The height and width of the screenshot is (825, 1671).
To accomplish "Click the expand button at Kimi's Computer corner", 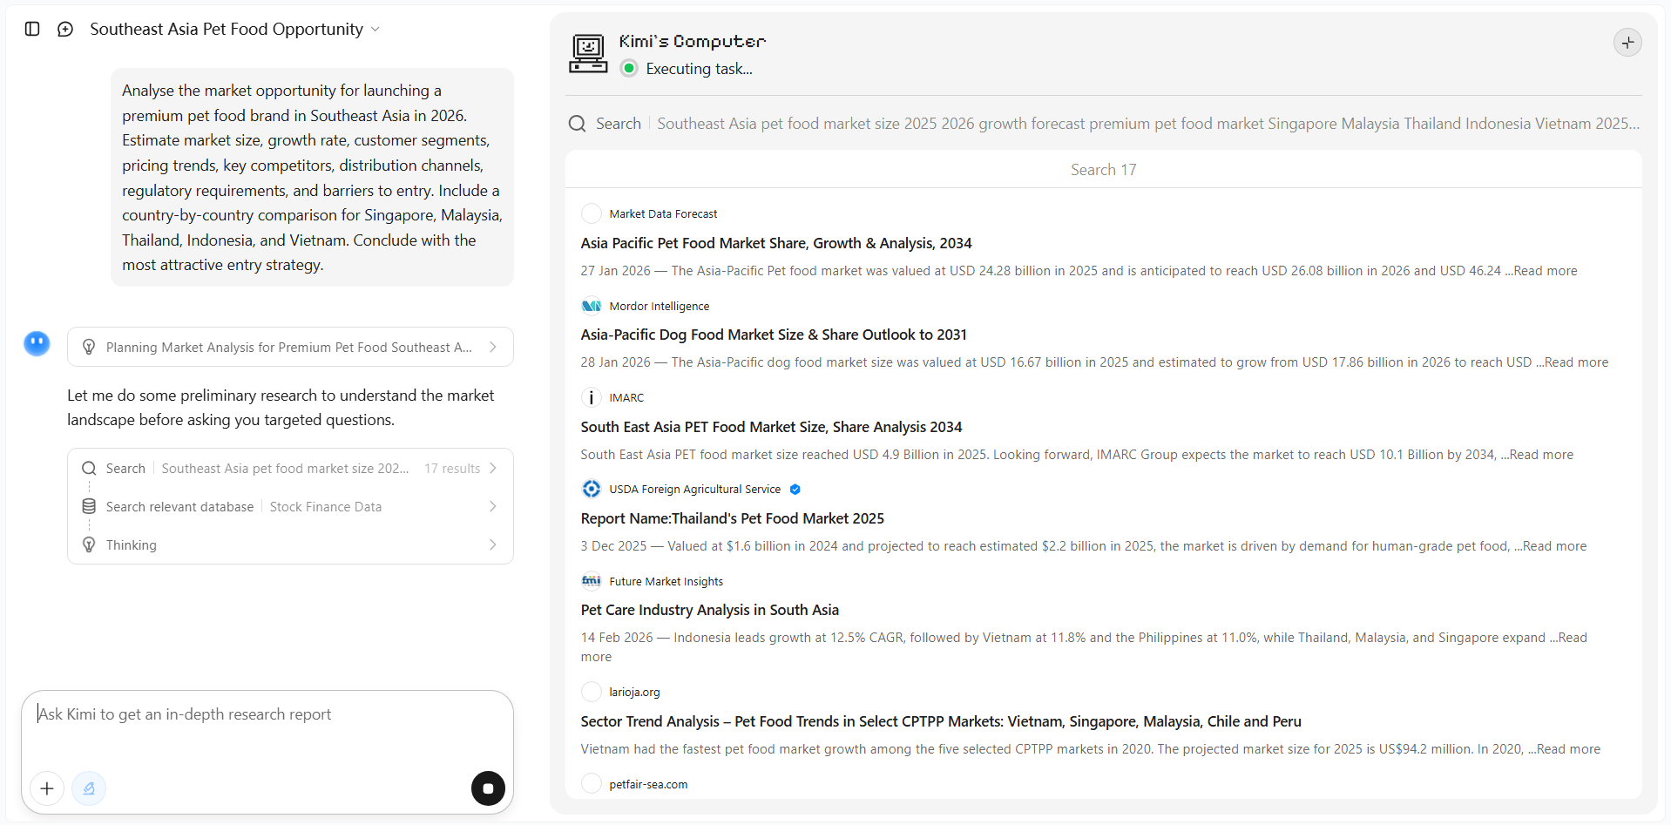I will tap(1627, 42).
